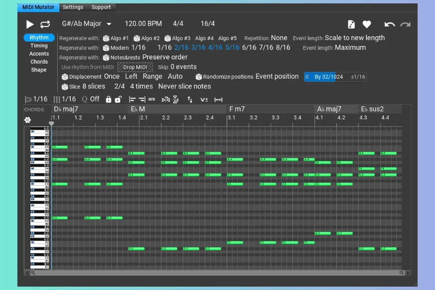
Task: Open the Settings tab
Action: (x=73, y=7)
